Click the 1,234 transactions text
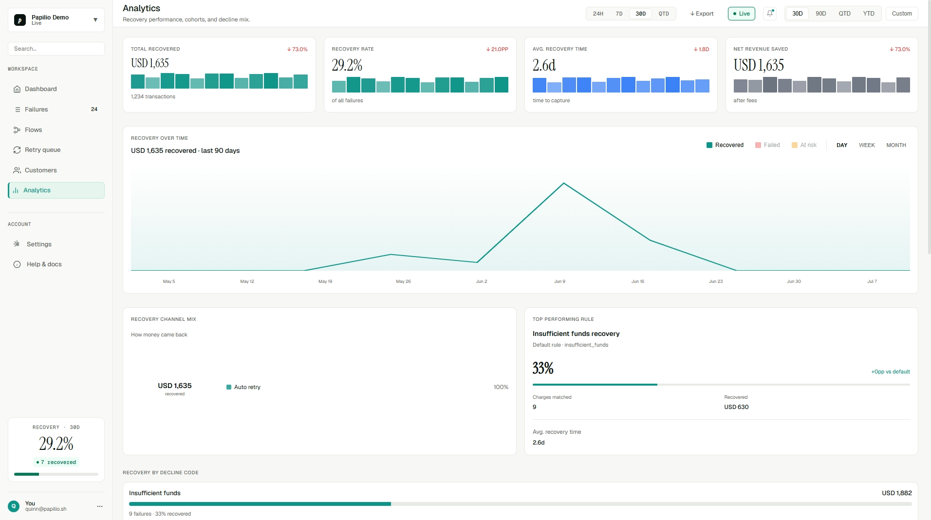Image resolution: width=931 pixels, height=520 pixels. [153, 96]
